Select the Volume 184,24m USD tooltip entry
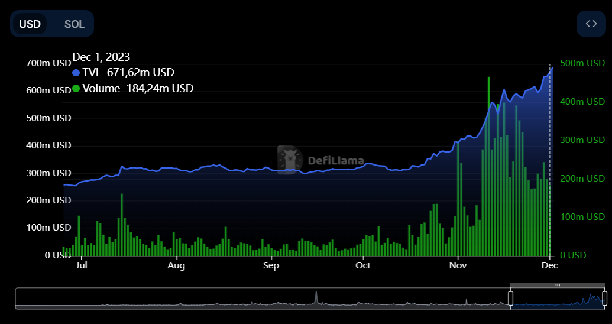 pyautogui.click(x=138, y=89)
